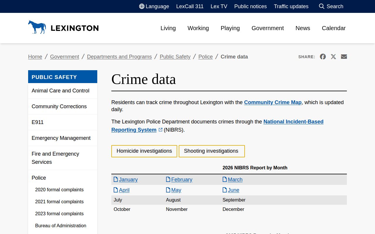Click the globe Language icon
Image resolution: width=375 pixels, height=234 pixels.
tap(142, 6)
